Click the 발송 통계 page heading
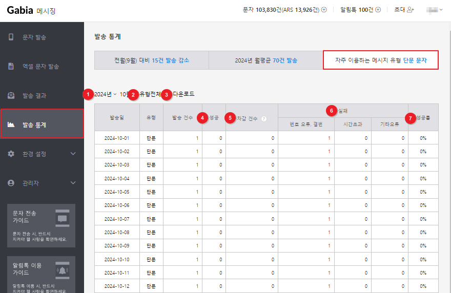Screen dimensions: 451x293 click(x=108, y=36)
